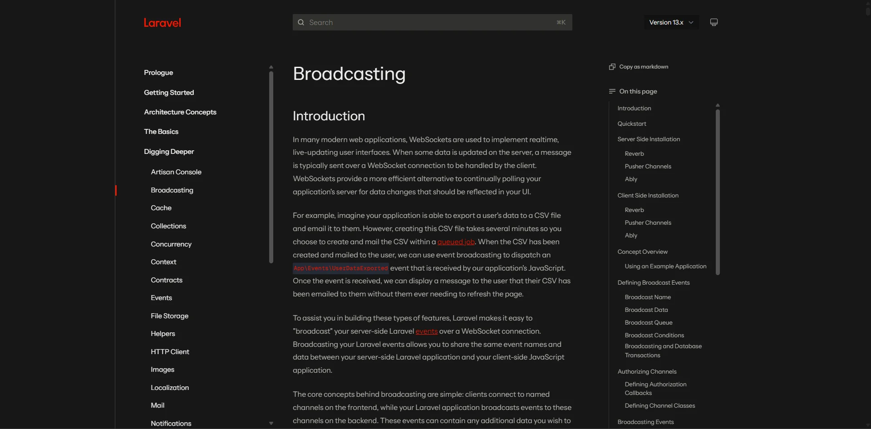The width and height of the screenshot is (871, 429).
Task: Jump to Quickstart section
Action: [632, 124]
